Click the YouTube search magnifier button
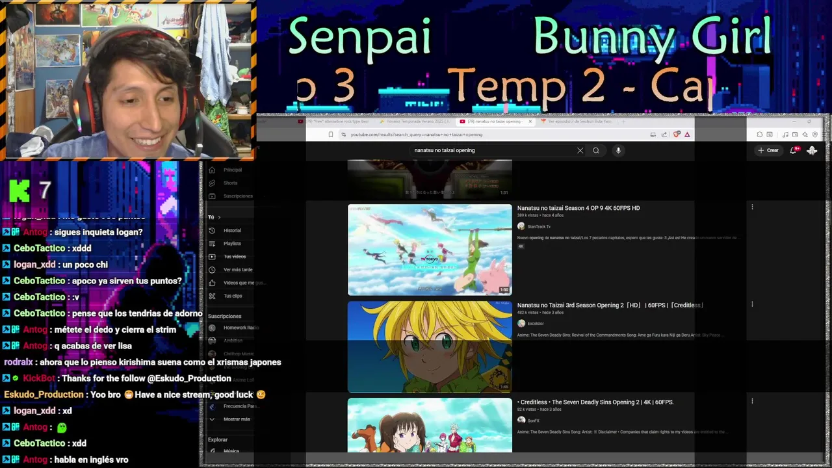The width and height of the screenshot is (832, 468). click(x=596, y=150)
